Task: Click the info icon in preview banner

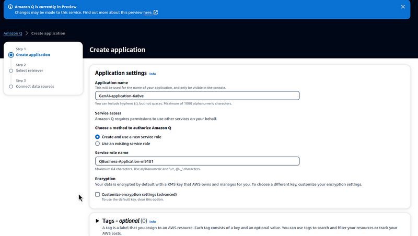Action: point(9,7)
